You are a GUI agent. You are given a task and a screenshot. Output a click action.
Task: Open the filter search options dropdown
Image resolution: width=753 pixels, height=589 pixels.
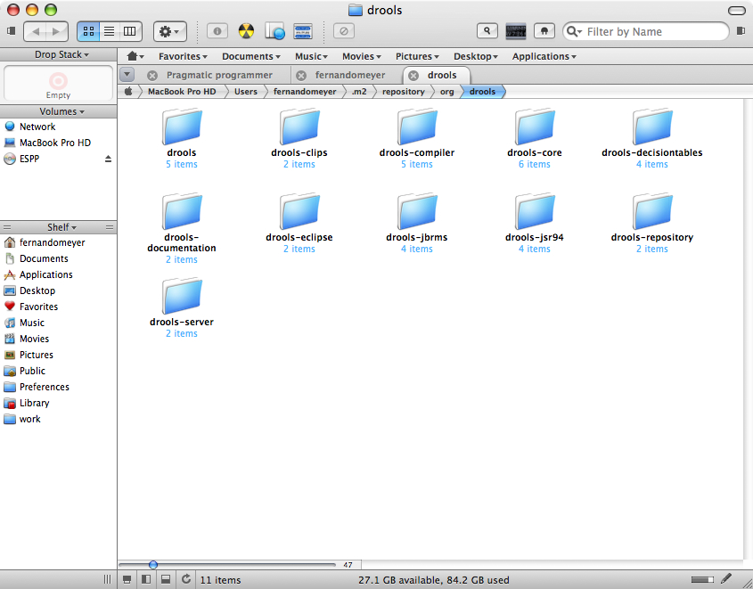click(574, 32)
